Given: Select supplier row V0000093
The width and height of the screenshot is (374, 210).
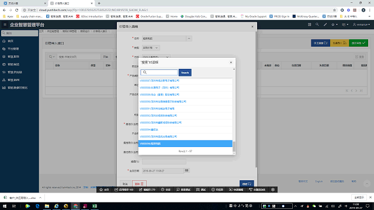Looking at the screenshot, I should (185, 123).
